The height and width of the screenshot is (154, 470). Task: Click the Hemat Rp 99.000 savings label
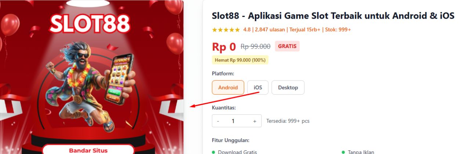point(240,60)
